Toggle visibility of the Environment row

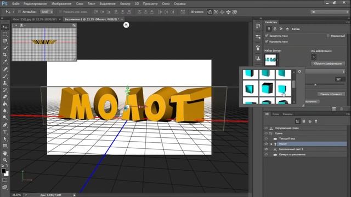(x=266, y=128)
